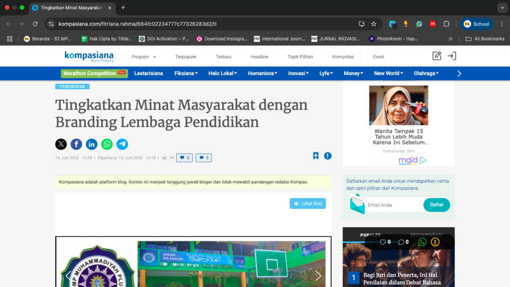Bookmark this article with the ribbon icon

pyautogui.click(x=315, y=156)
